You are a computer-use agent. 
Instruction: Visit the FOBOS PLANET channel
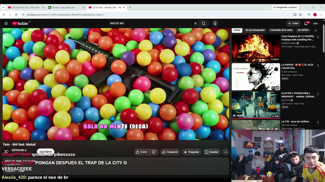pos(289,43)
